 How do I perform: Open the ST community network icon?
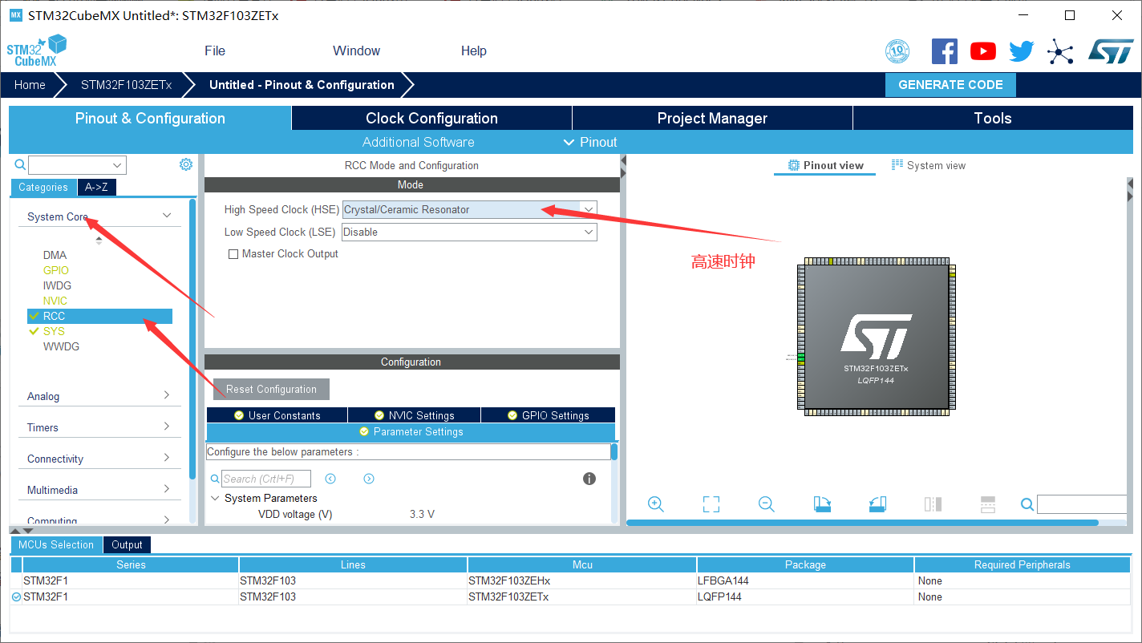[1060, 52]
